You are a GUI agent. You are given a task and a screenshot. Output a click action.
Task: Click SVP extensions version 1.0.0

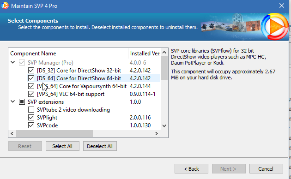coord(135,102)
